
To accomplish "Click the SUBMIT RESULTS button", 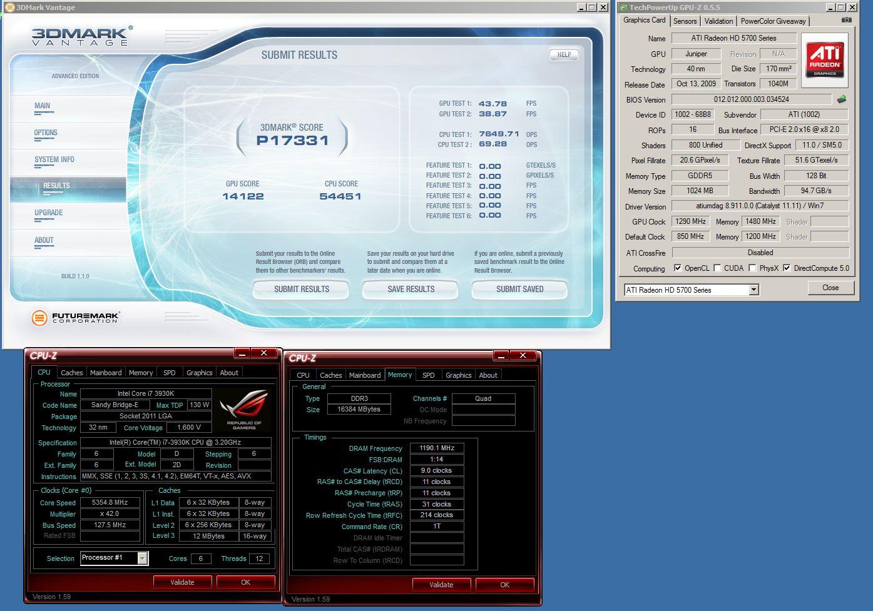I will click(301, 290).
